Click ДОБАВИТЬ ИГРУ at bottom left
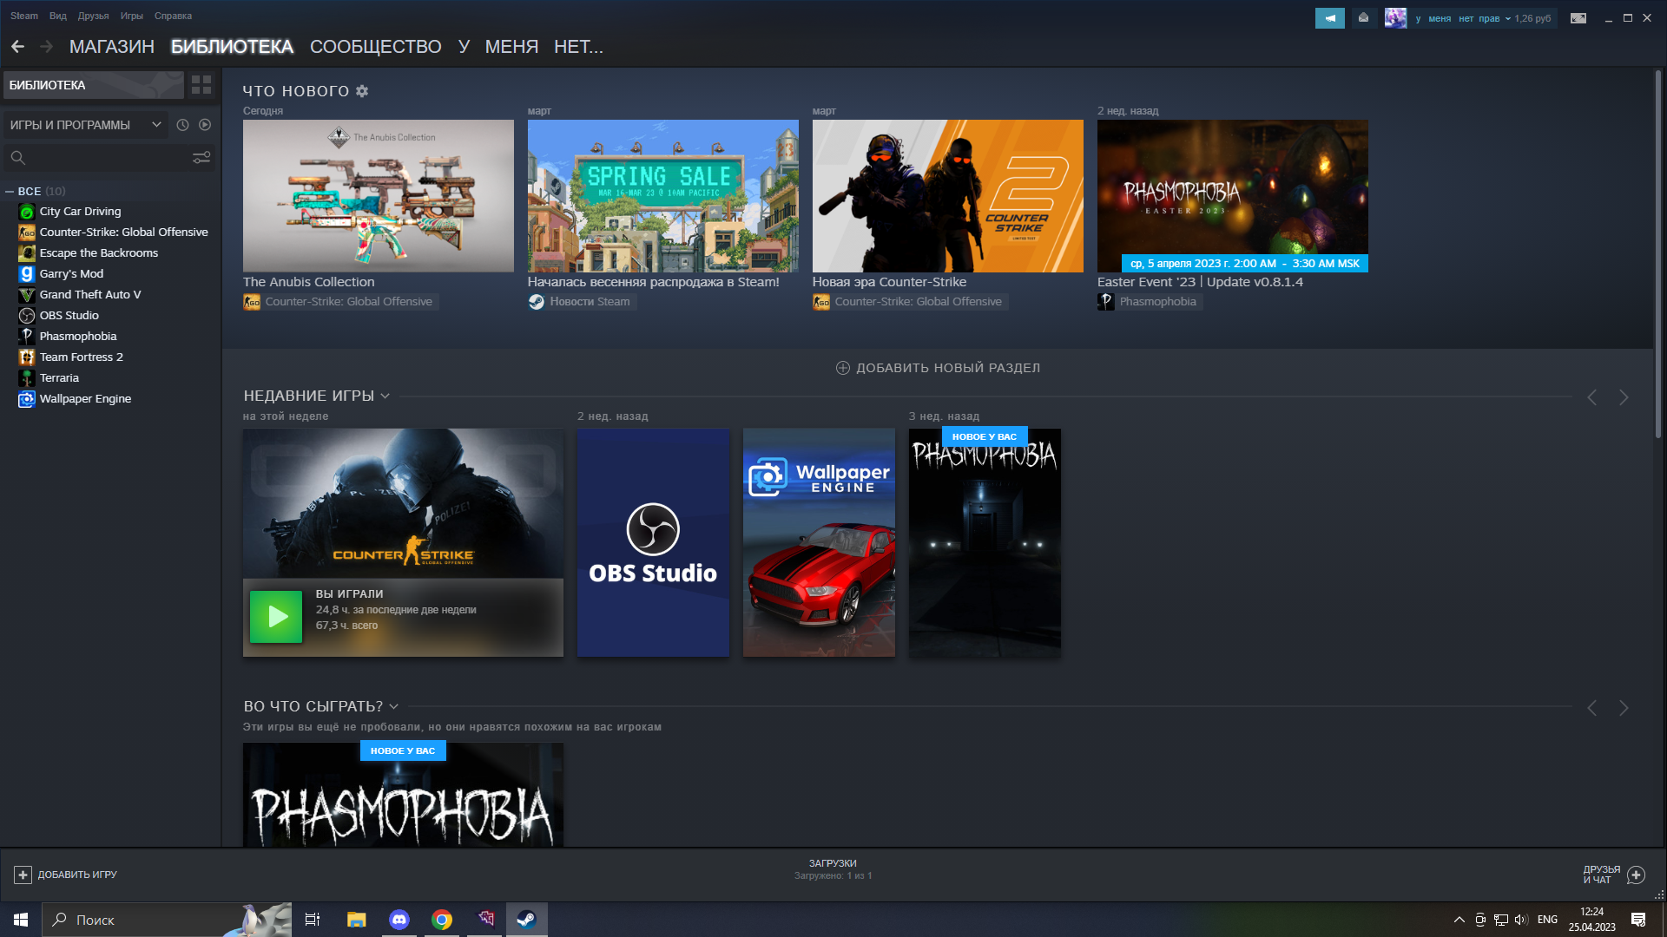The height and width of the screenshot is (937, 1667). (x=66, y=875)
